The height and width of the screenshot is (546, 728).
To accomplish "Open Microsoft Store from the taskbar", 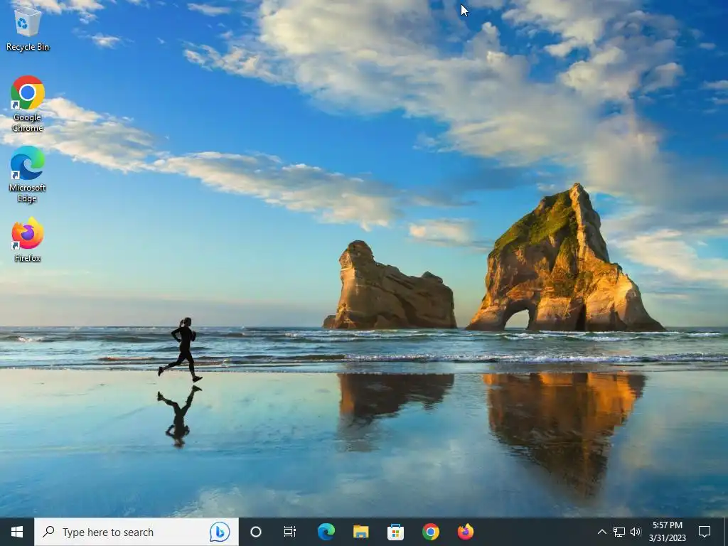I will pos(395,532).
